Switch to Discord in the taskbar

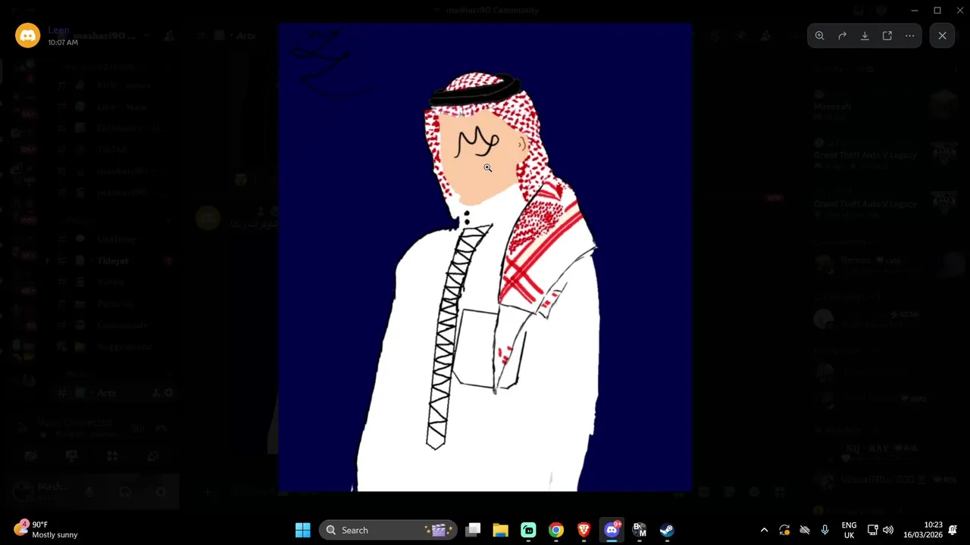(x=612, y=530)
